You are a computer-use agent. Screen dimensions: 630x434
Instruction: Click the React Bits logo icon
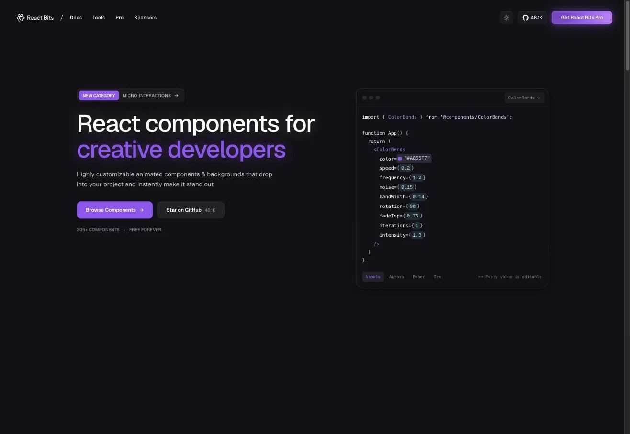coord(21,18)
